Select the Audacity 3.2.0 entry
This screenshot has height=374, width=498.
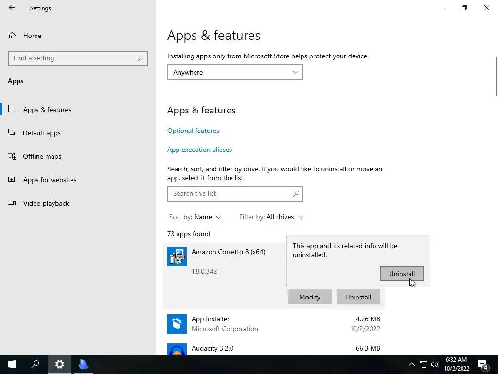(x=274, y=349)
